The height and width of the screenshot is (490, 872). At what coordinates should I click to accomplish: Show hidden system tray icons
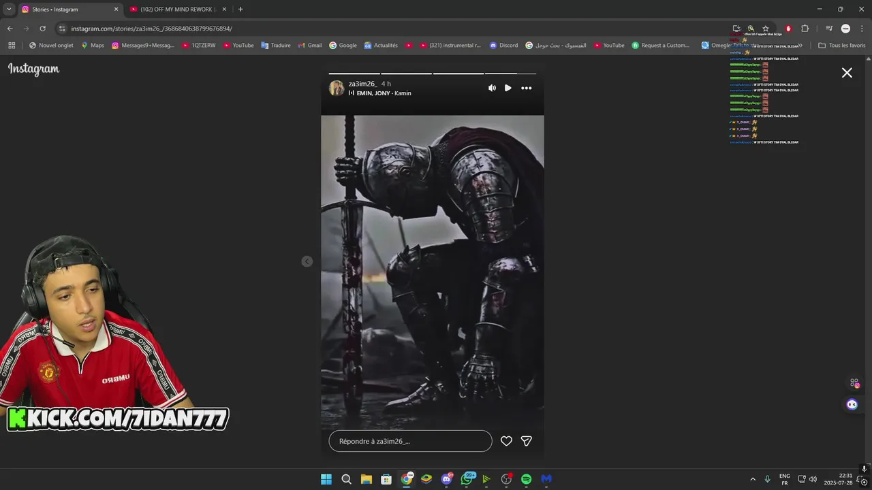tap(753, 479)
